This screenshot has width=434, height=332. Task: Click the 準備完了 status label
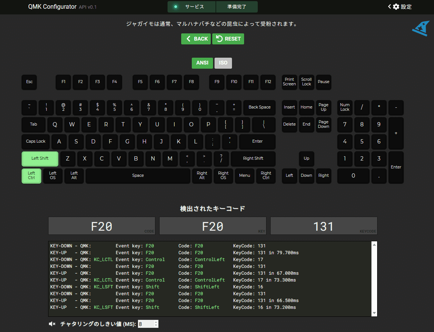pos(237,7)
